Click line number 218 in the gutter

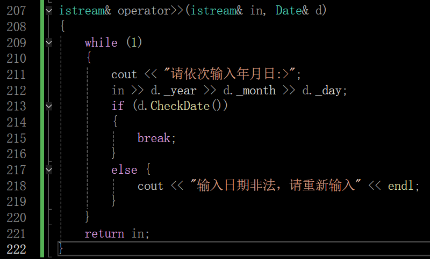16,186
